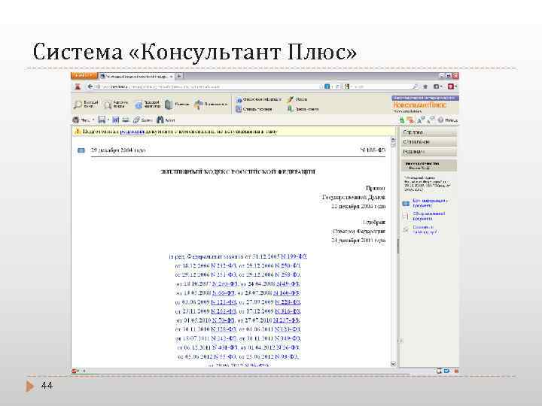Viewport: 542px width, 406px height.
Task: Open Dictionary of terms (Словарь терминов)
Action: pos(254,109)
